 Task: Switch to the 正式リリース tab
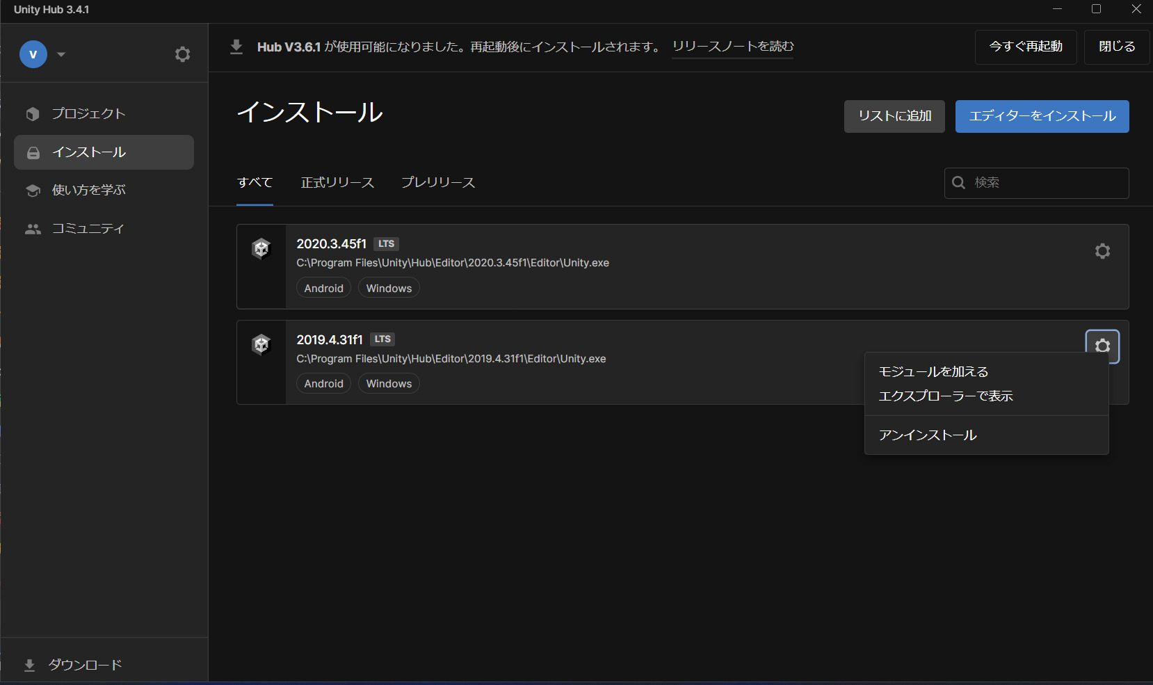[x=337, y=182]
